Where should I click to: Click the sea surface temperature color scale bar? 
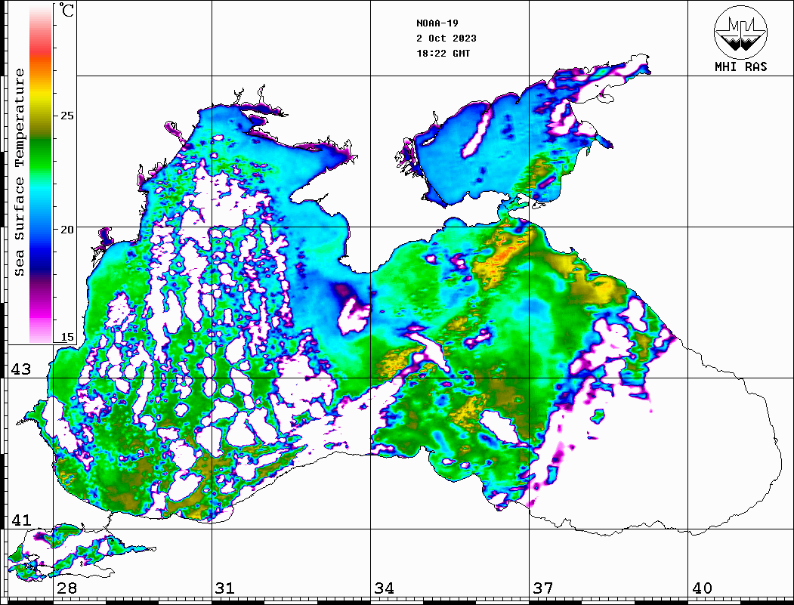click(x=41, y=174)
